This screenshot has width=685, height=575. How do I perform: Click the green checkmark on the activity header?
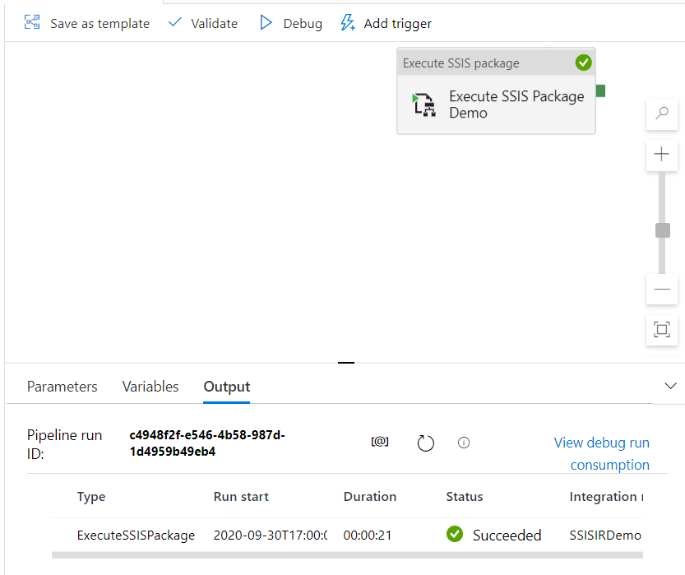coord(583,62)
